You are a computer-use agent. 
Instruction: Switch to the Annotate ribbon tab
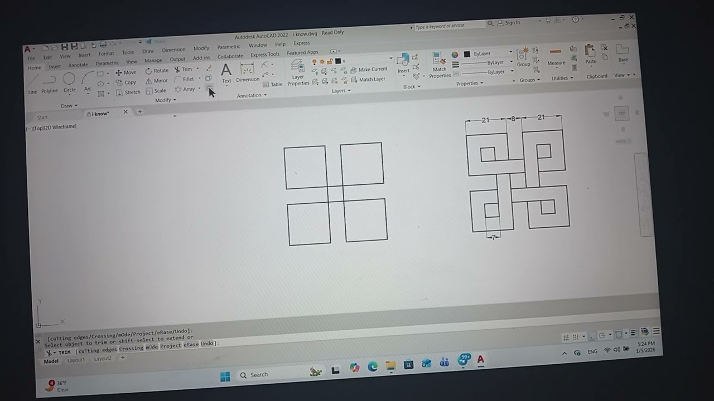[x=78, y=65]
